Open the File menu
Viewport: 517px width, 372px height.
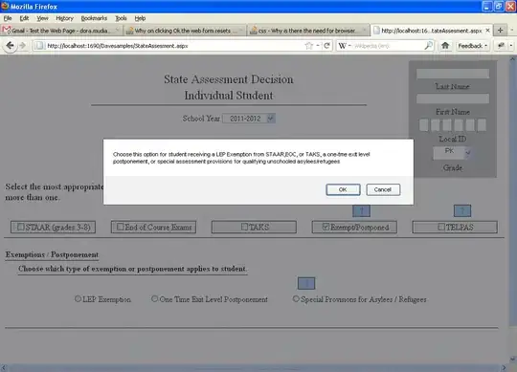tap(8, 18)
